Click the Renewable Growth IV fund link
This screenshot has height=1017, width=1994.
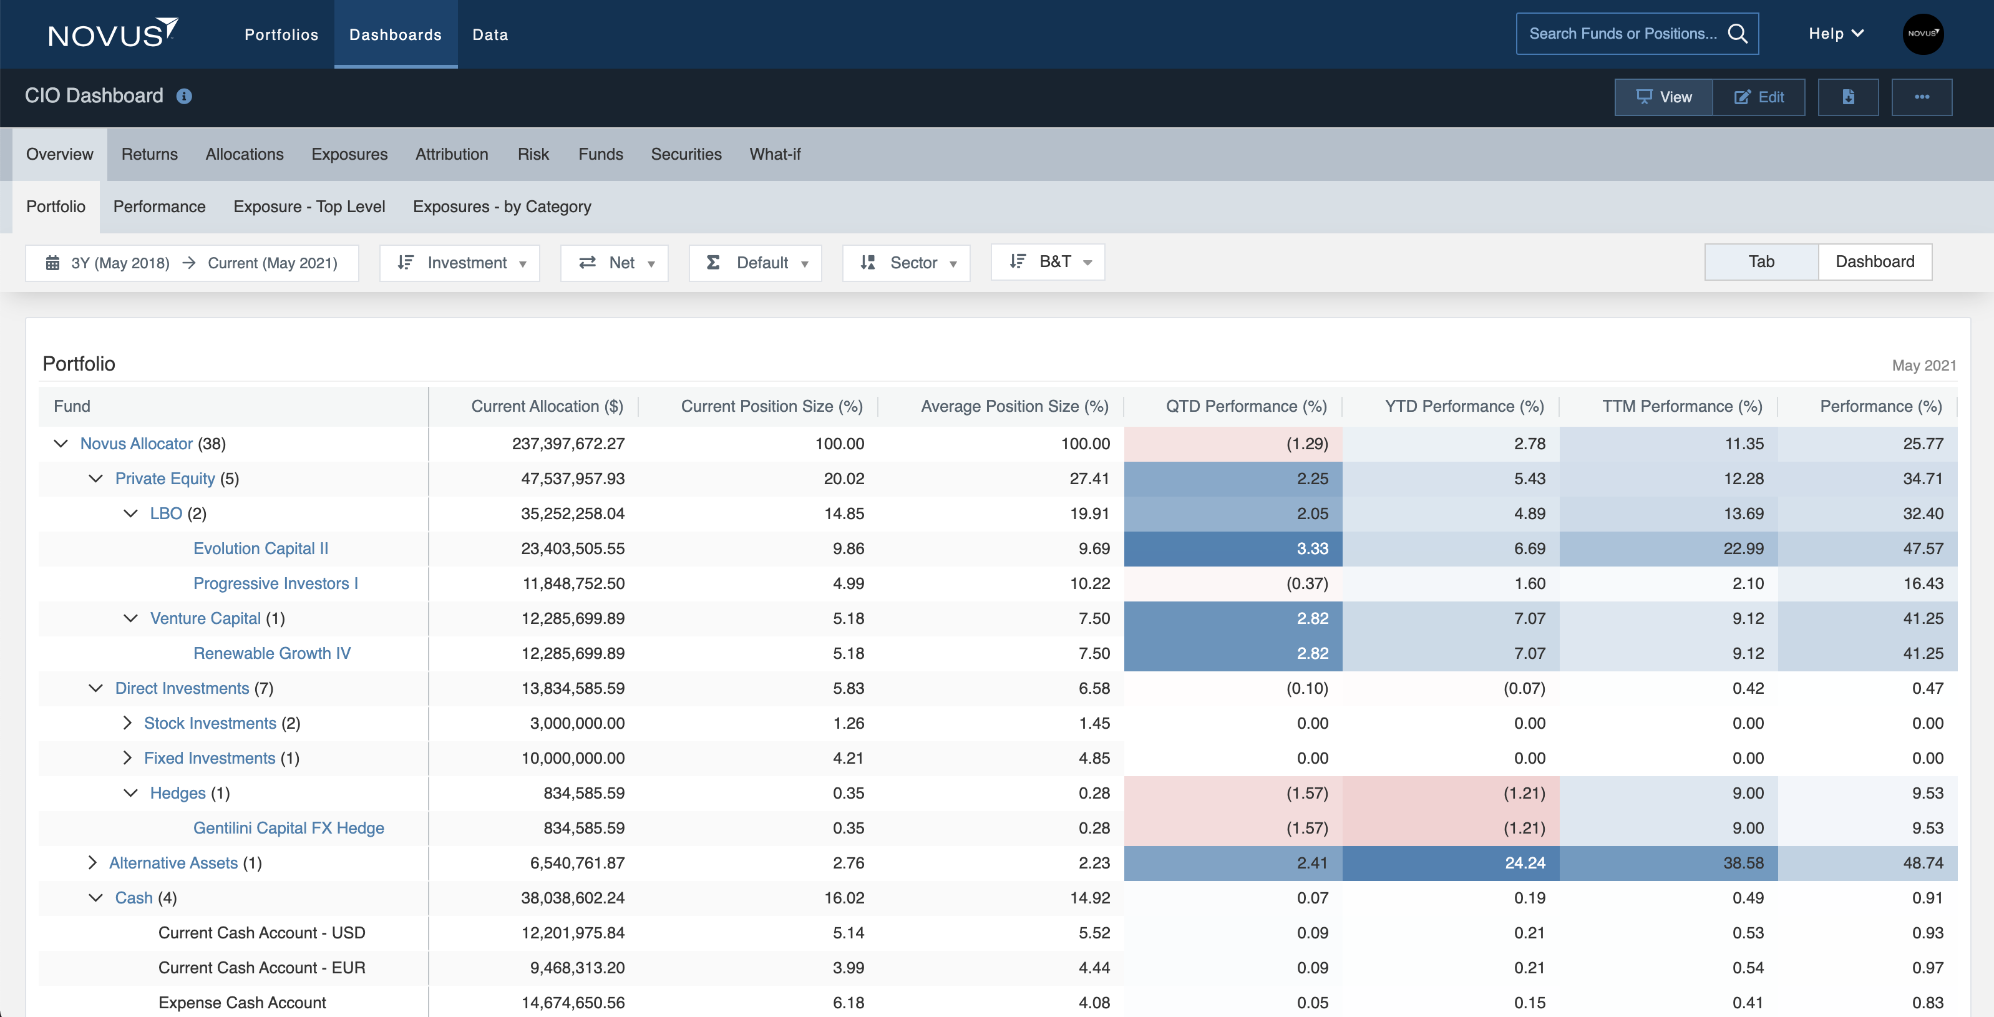point(271,653)
